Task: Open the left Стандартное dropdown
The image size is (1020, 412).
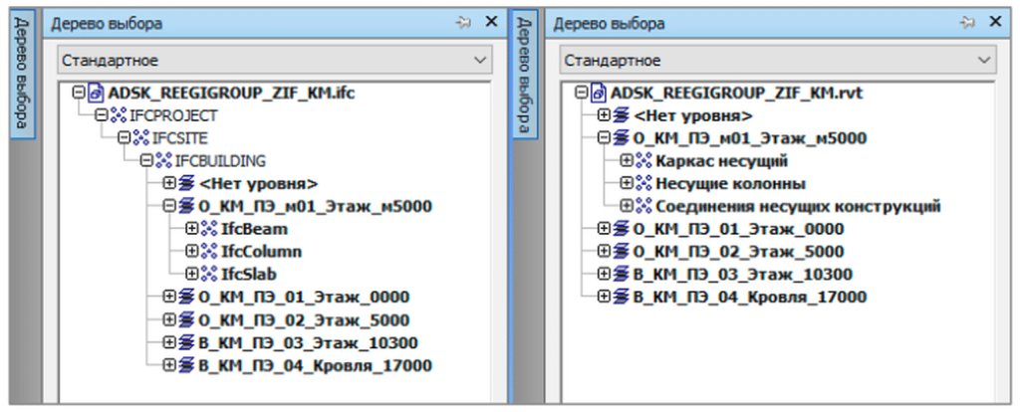Action: [x=480, y=61]
